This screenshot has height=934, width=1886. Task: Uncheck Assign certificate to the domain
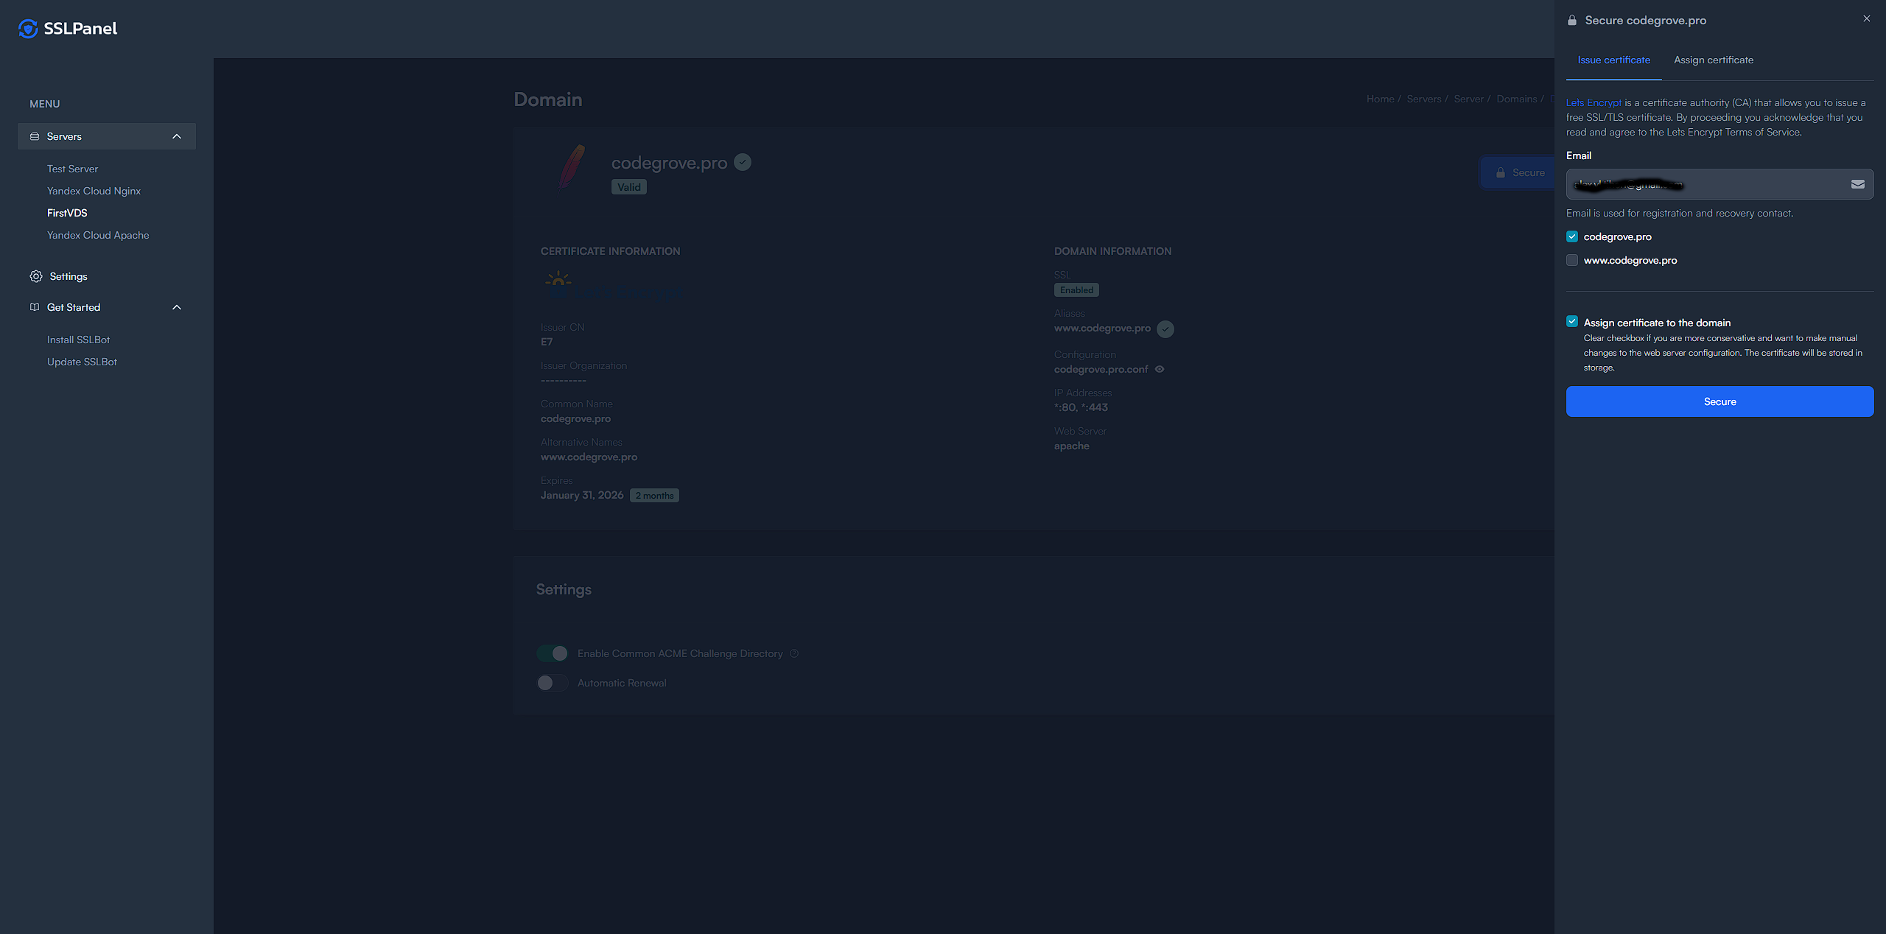pyautogui.click(x=1572, y=321)
